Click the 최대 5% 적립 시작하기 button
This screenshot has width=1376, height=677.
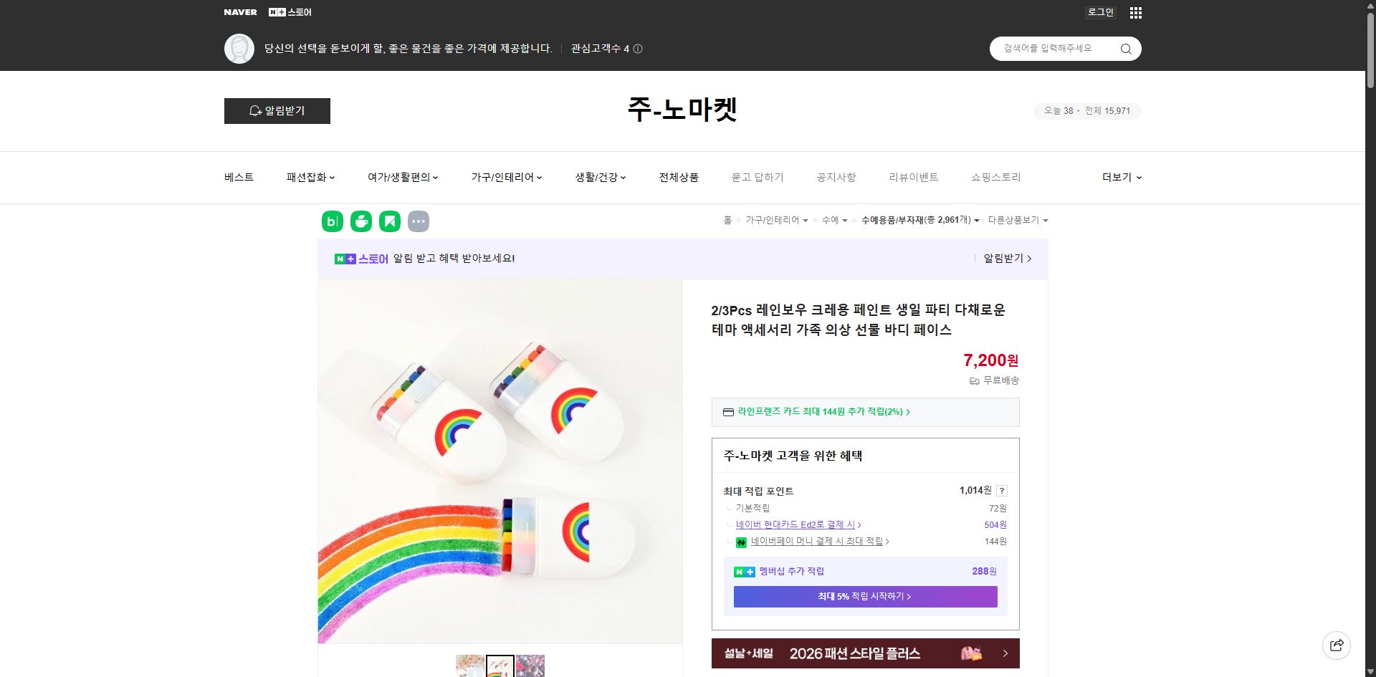pyautogui.click(x=865, y=596)
